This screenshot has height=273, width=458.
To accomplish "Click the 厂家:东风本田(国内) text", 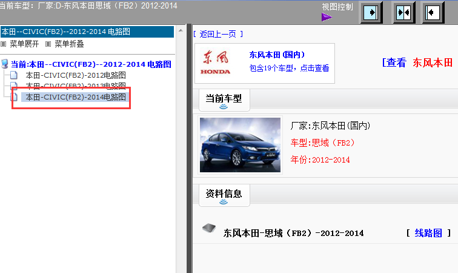I will click(330, 126).
